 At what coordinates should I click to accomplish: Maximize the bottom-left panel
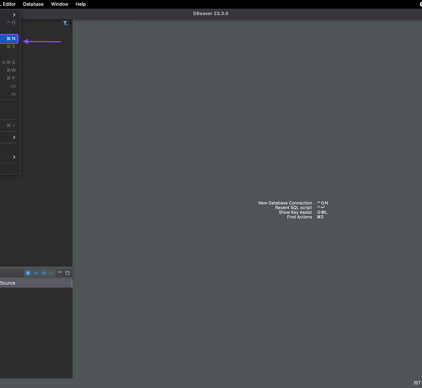coord(68,273)
